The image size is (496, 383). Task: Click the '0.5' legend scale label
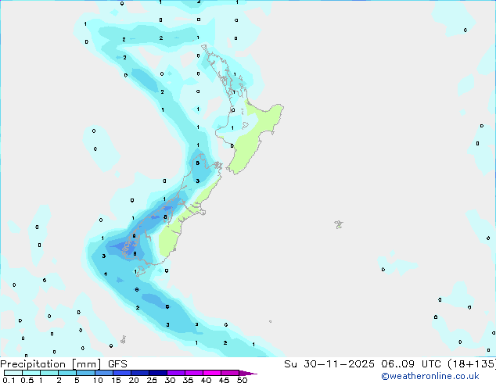click(x=27, y=380)
